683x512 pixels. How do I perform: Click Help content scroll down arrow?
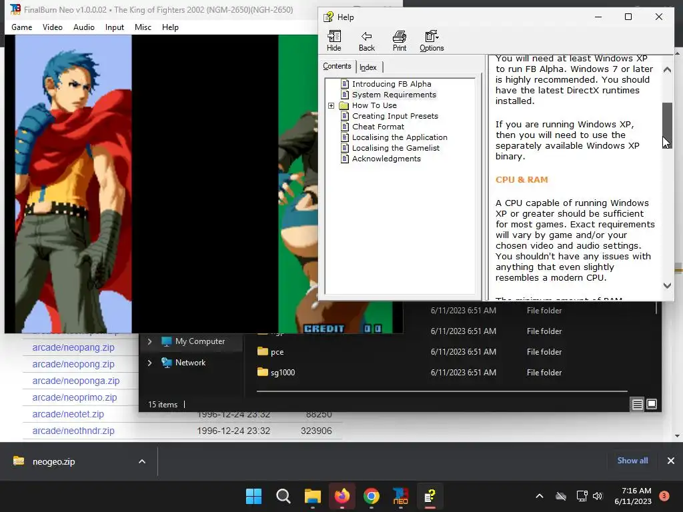click(667, 285)
